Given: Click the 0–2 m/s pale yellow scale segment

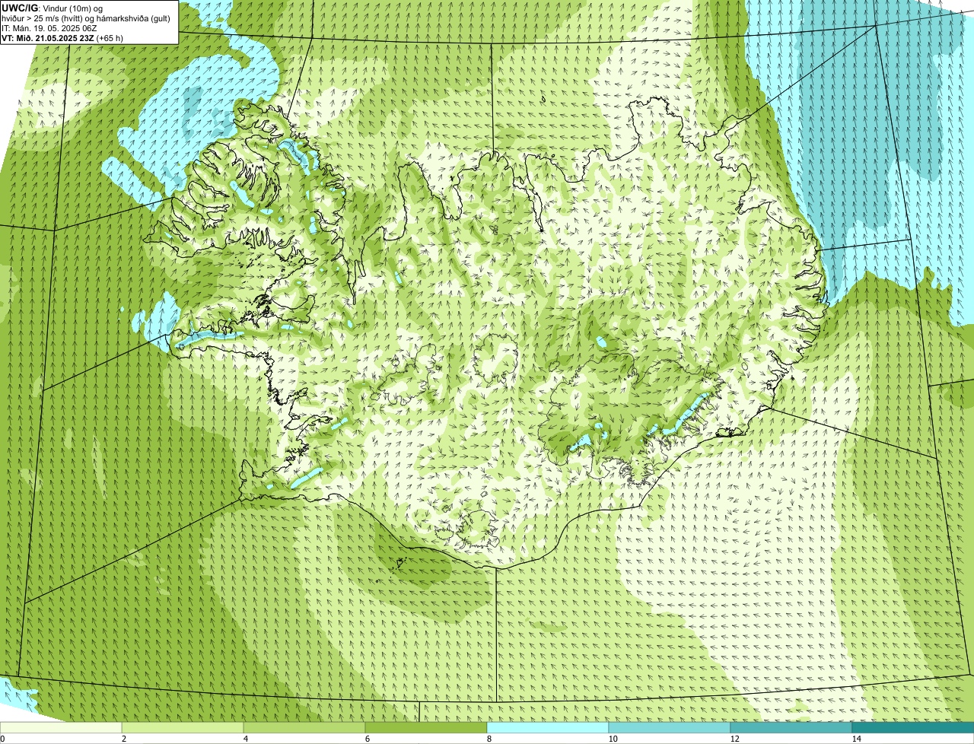Looking at the screenshot, I should pyautogui.click(x=61, y=727).
